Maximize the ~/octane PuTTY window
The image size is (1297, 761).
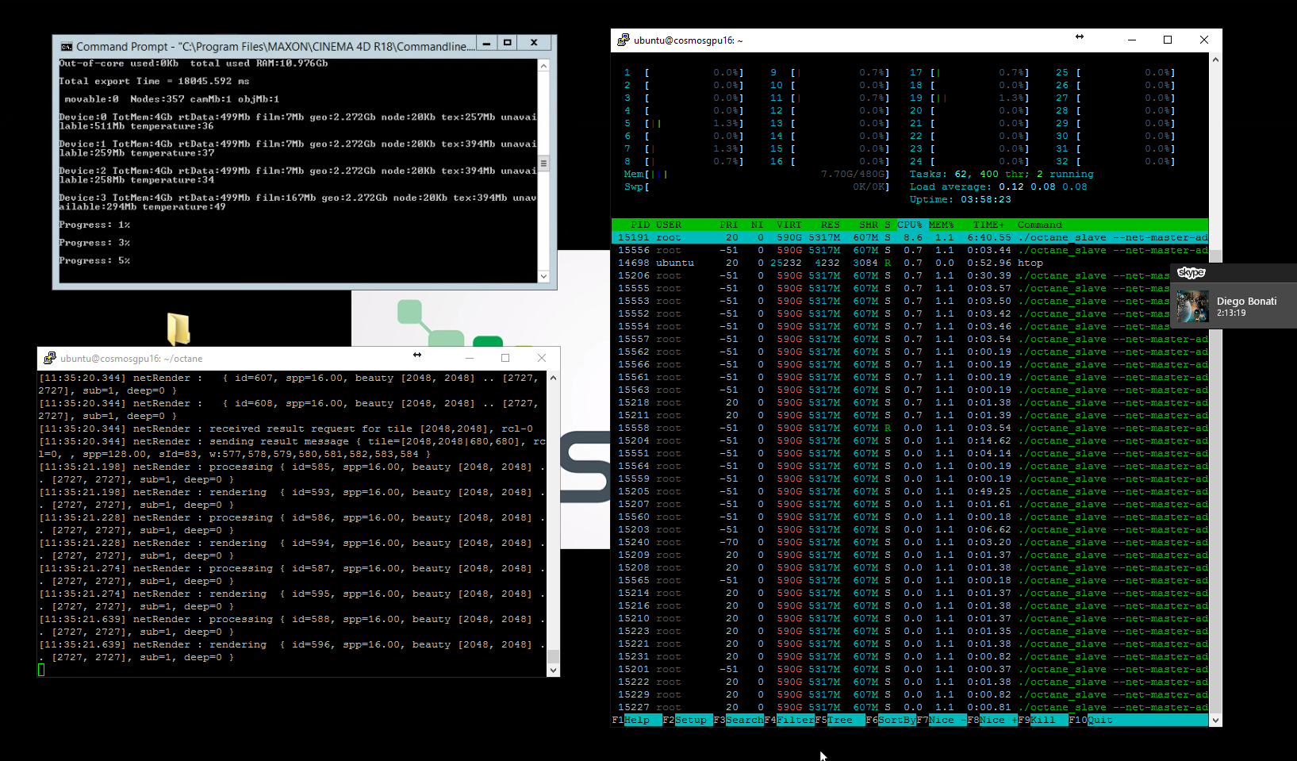click(505, 358)
